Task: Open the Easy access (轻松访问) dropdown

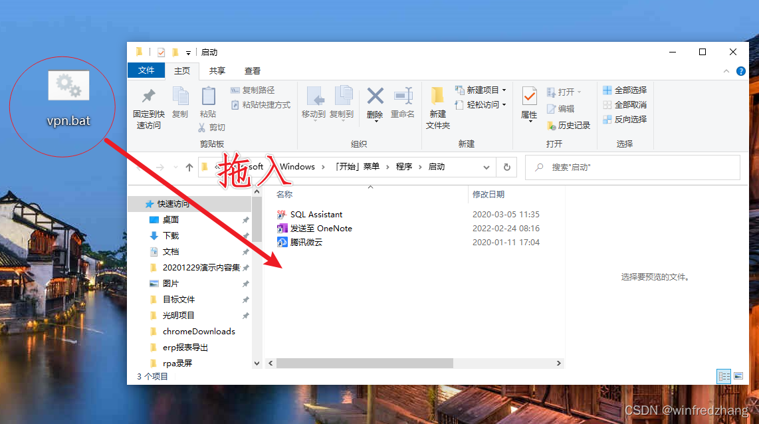Action: pos(481,104)
